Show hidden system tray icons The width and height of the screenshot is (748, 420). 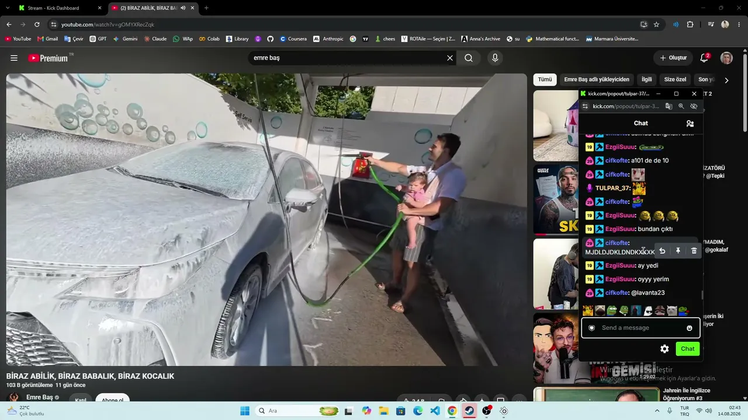[657, 411]
